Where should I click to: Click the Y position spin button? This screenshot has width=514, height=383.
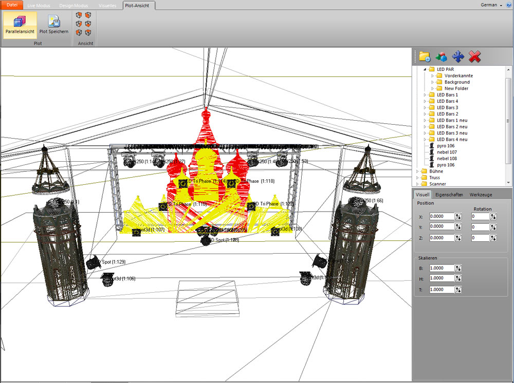(458, 227)
